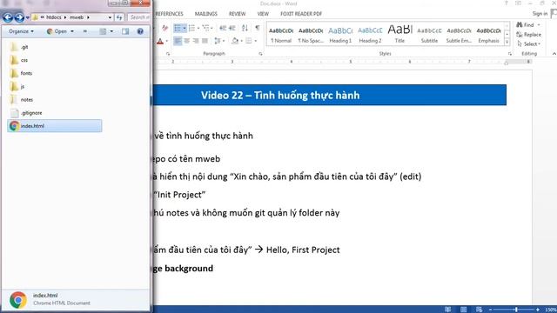
Task: Apply the Emphasis style
Action: tap(489, 35)
